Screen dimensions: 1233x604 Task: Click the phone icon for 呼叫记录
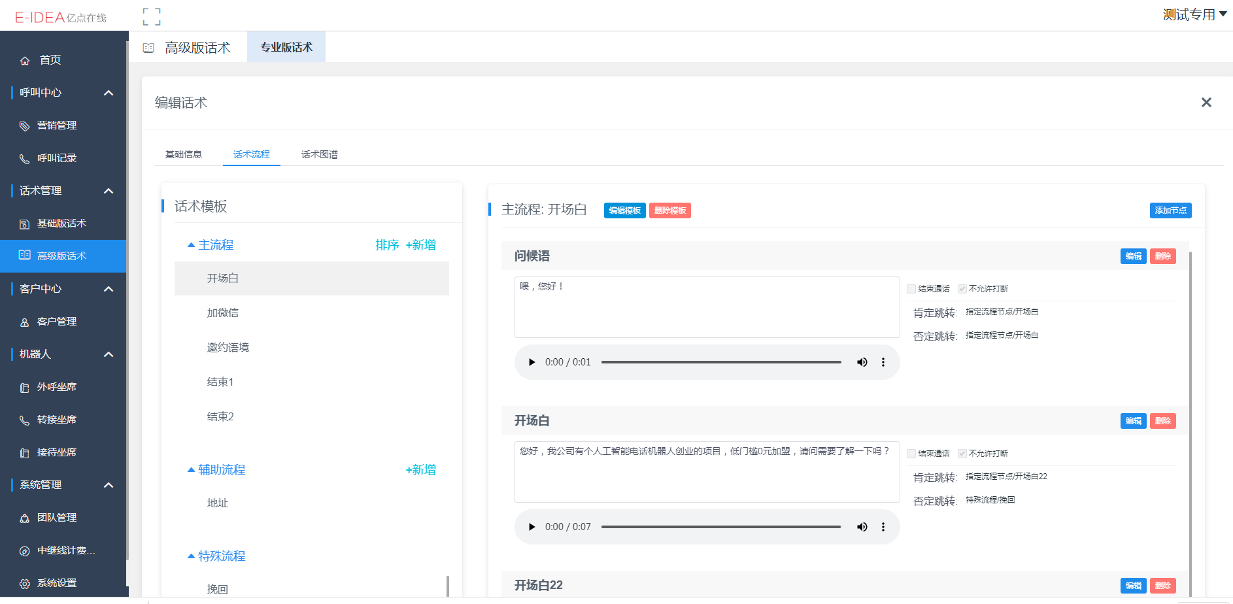tap(25, 159)
